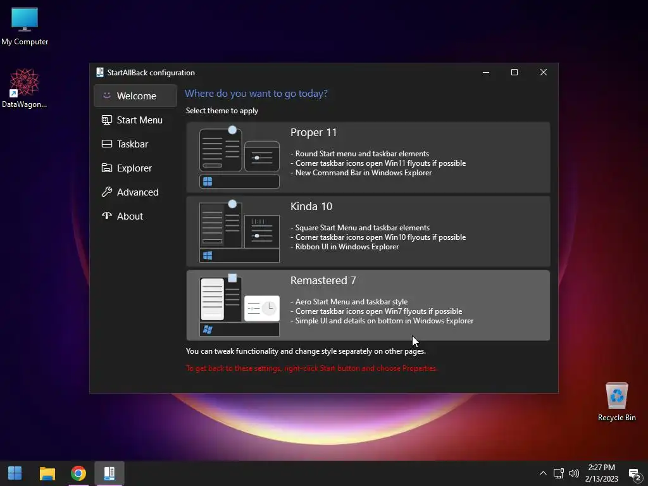The width and height of the screenshot is (648, 486).
Task: Show the About page
Action: pos(135,216)
